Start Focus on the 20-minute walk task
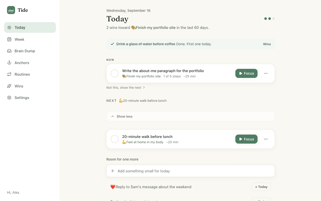Viewport: 321px width, 201px height. tap(246, 139)
